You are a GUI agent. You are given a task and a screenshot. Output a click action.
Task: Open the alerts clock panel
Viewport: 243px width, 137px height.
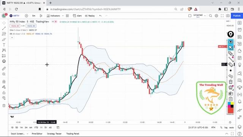coord(240,30)
